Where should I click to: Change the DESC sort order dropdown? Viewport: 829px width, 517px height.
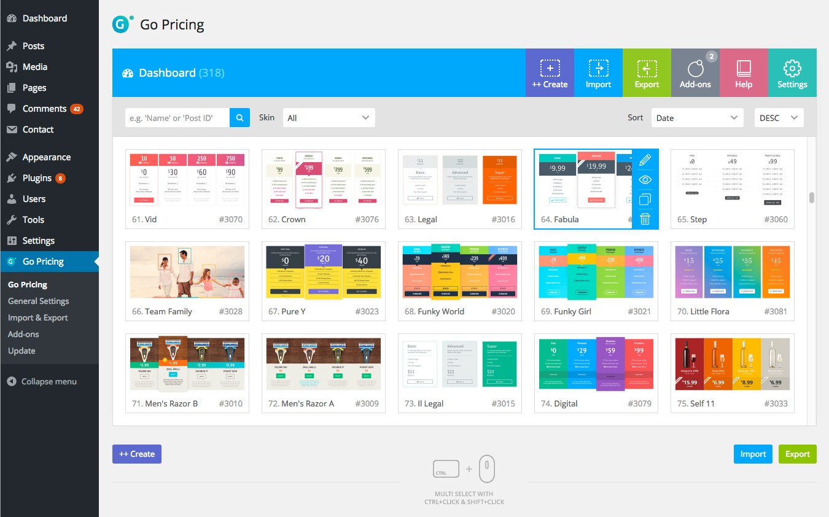(x=779, y=118)
